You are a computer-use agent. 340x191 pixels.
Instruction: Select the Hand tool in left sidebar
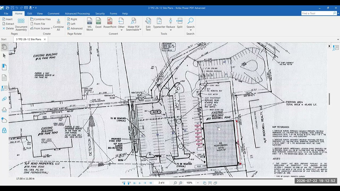pyautogui.click(x=4, y=47)
